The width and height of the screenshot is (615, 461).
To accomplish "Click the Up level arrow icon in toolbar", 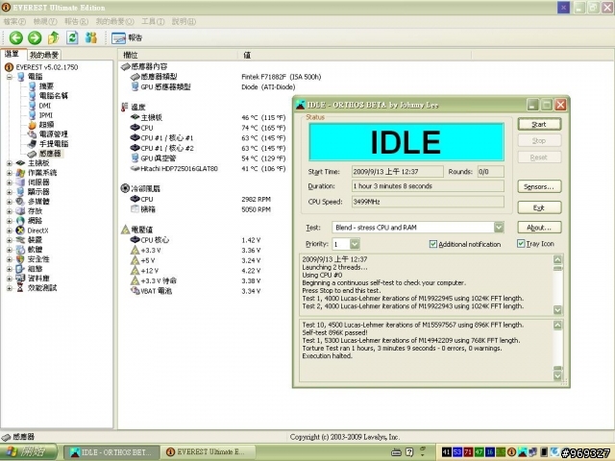I will 54,38.
